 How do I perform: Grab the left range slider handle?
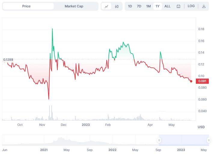(159, 140)
